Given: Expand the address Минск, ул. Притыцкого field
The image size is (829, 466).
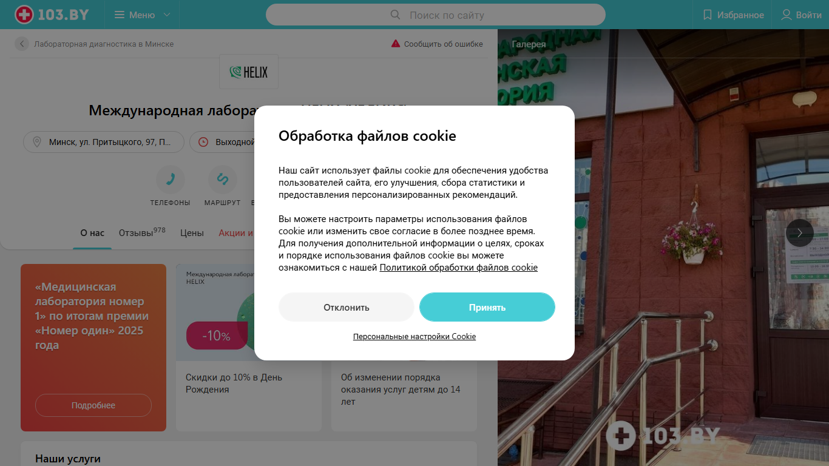Looking at the screenshot, I should pos(104,142).
